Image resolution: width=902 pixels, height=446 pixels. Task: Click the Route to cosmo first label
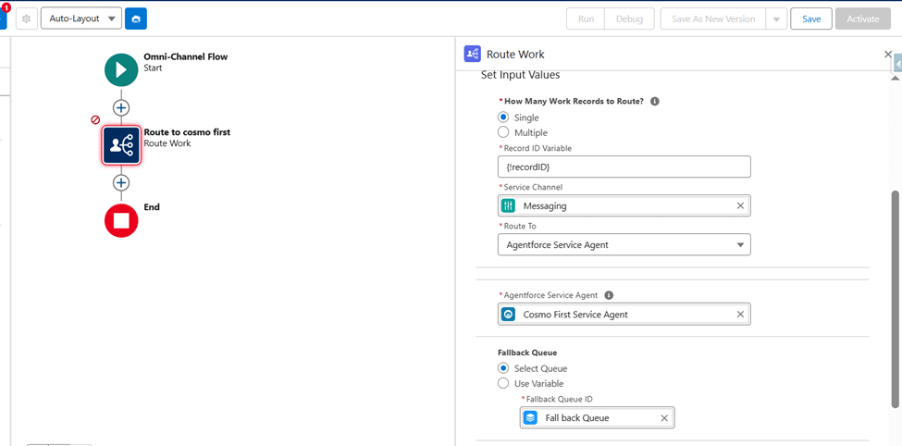click(187, 131)
